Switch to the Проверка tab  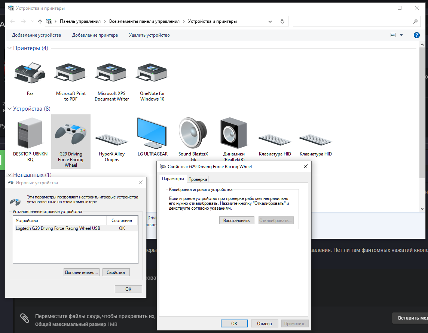198,179
